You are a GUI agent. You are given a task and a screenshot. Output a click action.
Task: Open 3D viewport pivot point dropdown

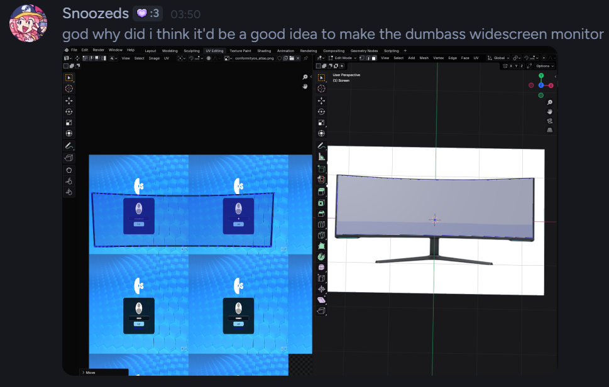(516, 58)
